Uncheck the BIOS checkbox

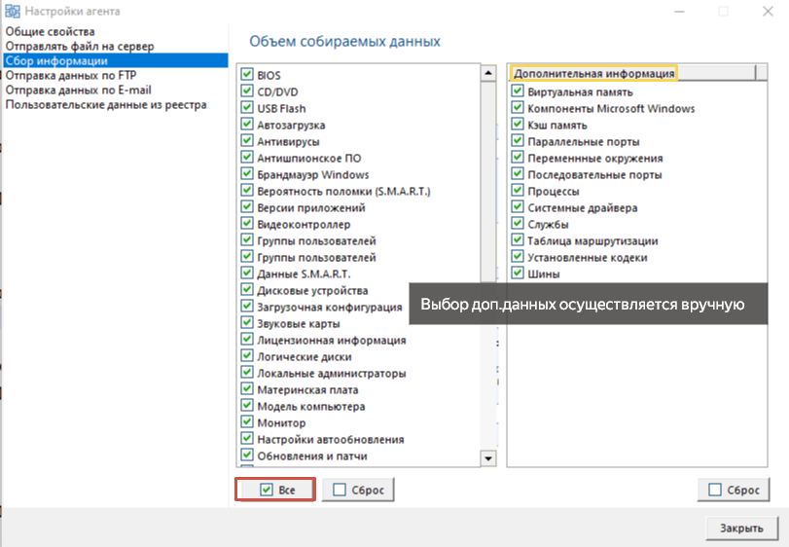pos(246,75)
